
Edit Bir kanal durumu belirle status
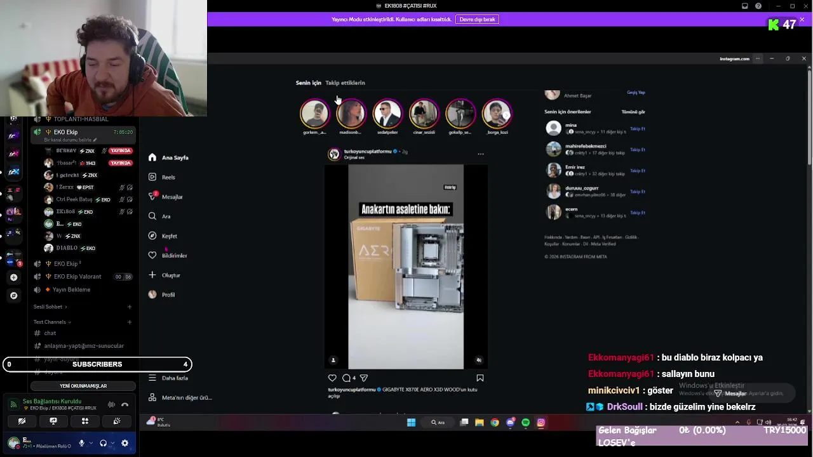coord(71,140)
